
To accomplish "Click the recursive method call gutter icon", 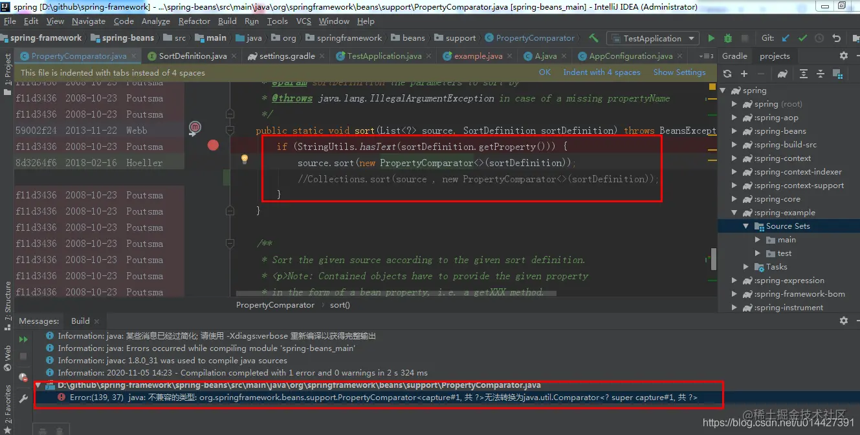I will coord(194,129).
